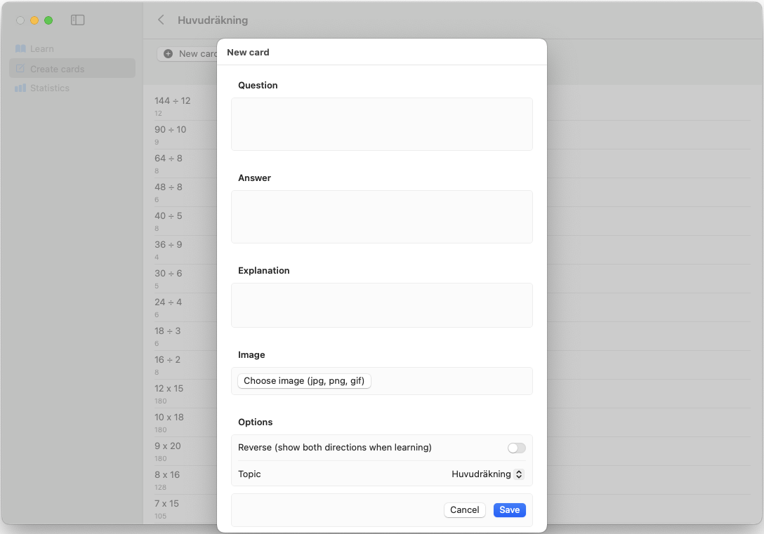Click the back chevron beside Huvudräkning
Image resolution: width=764 pixels, height=534 pixels.
[162, 20]
